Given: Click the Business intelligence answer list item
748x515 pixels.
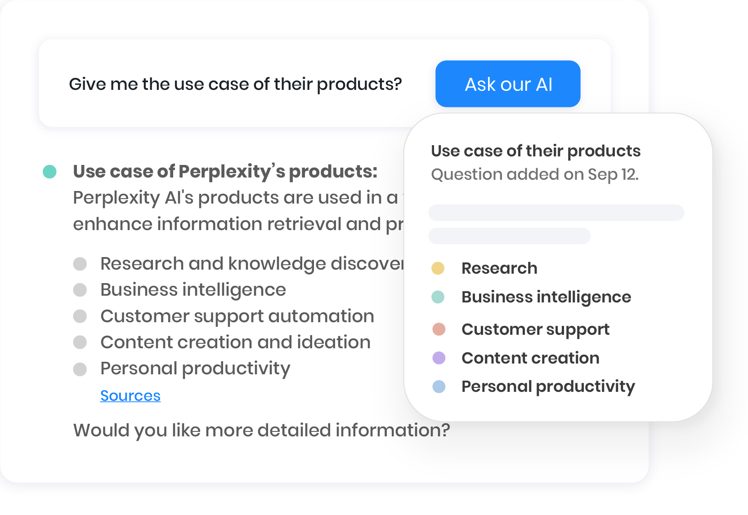Looking at the screenshot, I should tap(193, 290).
